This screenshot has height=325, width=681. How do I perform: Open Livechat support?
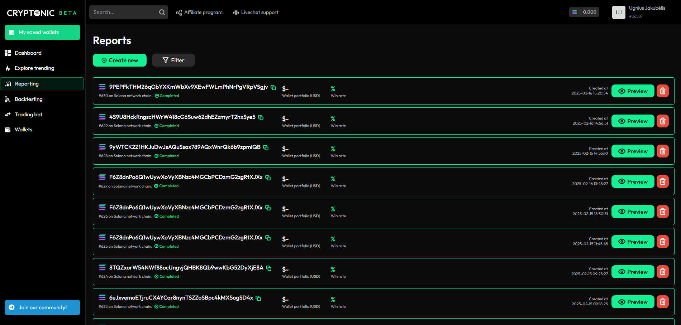256,12
